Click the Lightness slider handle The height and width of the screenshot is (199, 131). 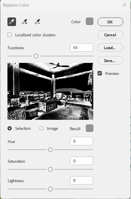tap(50, 189)
